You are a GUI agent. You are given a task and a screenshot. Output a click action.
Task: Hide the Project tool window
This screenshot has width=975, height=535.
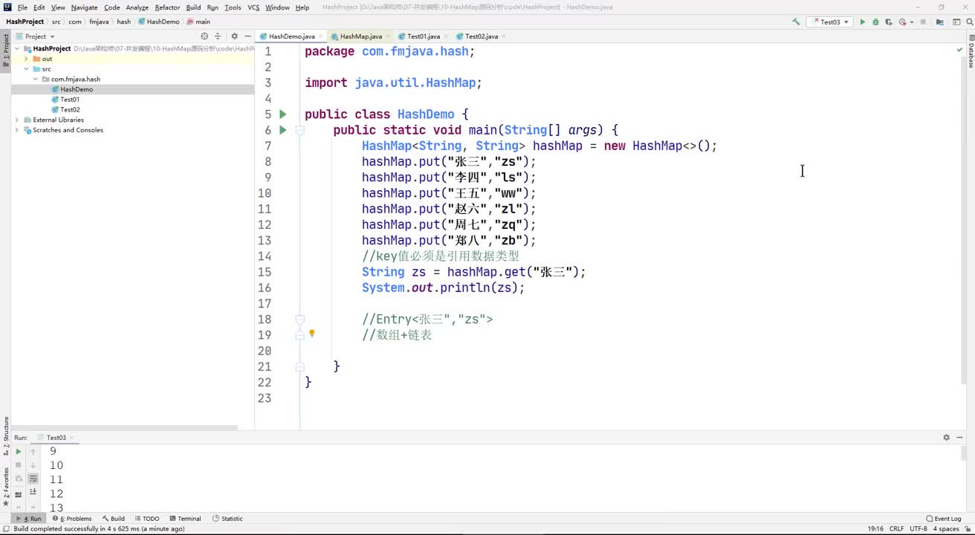pos(247,36)
